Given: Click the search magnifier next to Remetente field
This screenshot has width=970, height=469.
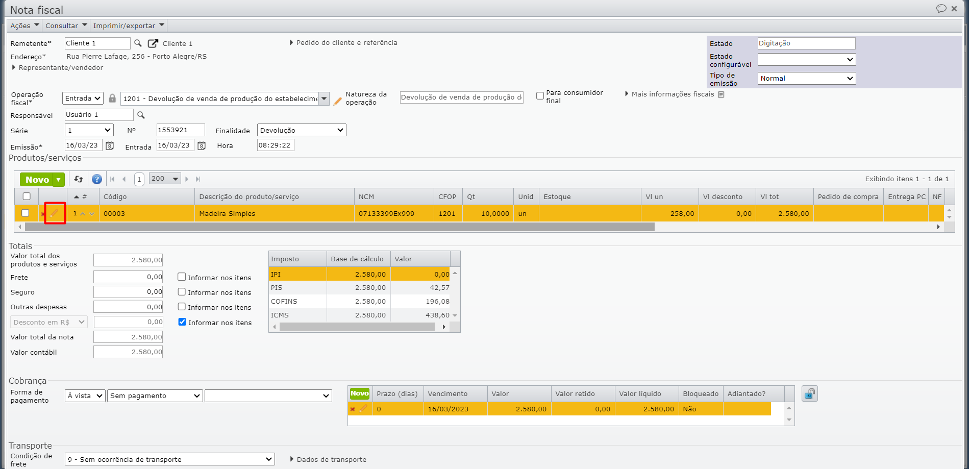Looking at the screenshot, I should [138, 43].
